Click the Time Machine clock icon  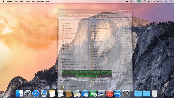tap(131, 1)
